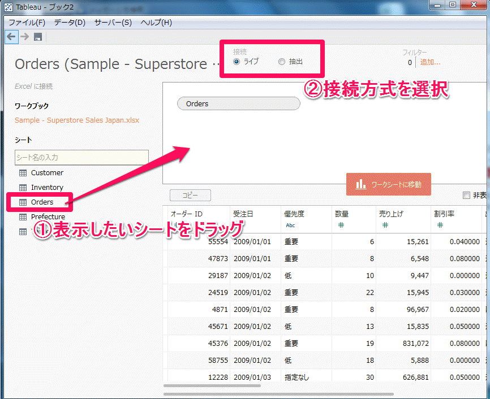The image size is (490, 399).
Task: Click the number type icon under 割引率
Action: (440, 225)
